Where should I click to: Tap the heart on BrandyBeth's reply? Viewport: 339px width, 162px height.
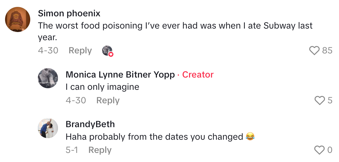tap(319, 150)
